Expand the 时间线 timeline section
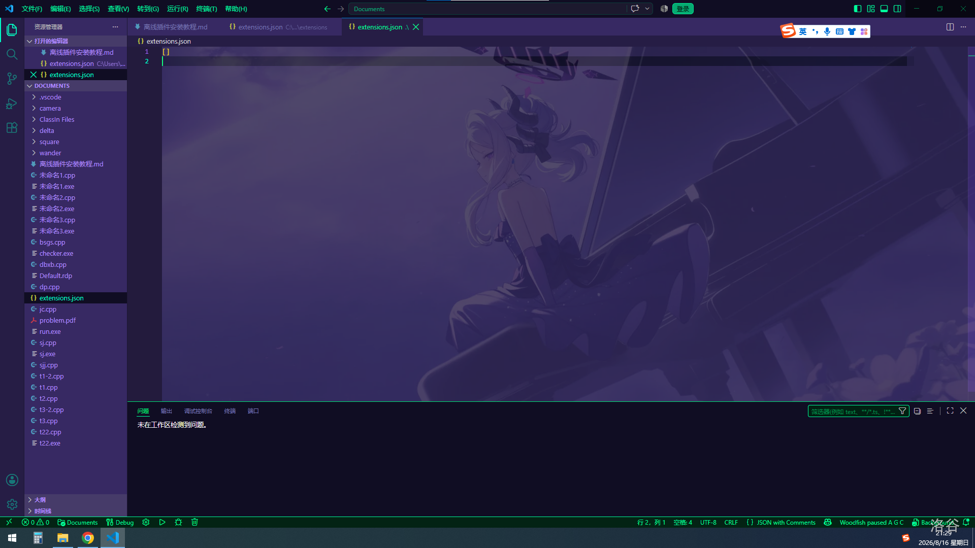The height and width of the screenshot is (548, 975). [x=76, y=511]
